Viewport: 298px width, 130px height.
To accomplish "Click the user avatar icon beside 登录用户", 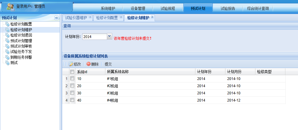I will click(x=10, y=6).
